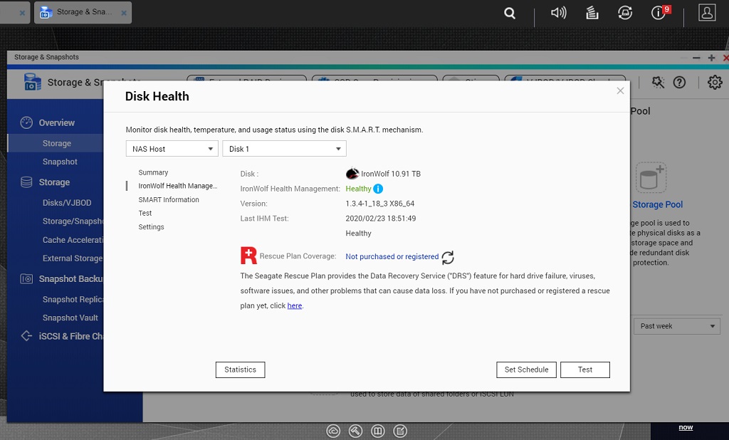Open external devices sync icon
The image size is (729, 440).
625,13
